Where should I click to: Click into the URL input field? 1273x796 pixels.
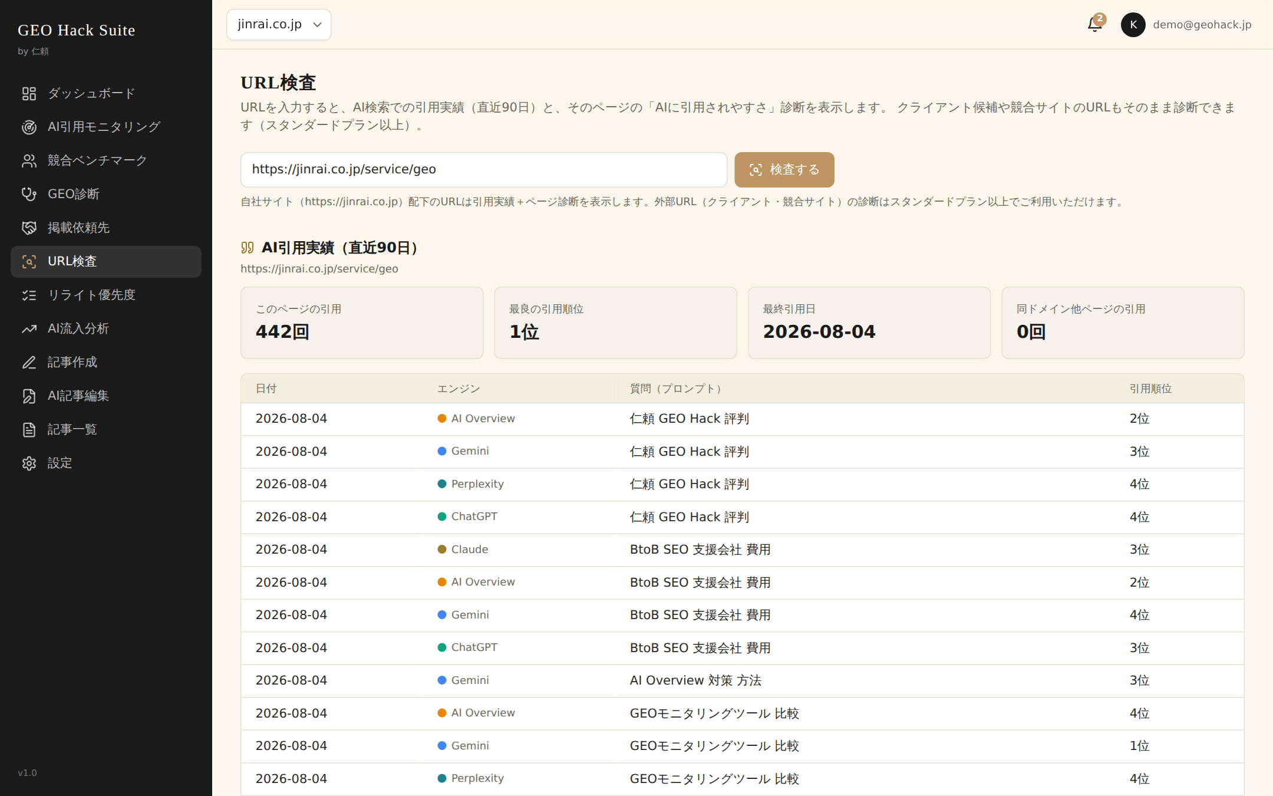(484, 170)
